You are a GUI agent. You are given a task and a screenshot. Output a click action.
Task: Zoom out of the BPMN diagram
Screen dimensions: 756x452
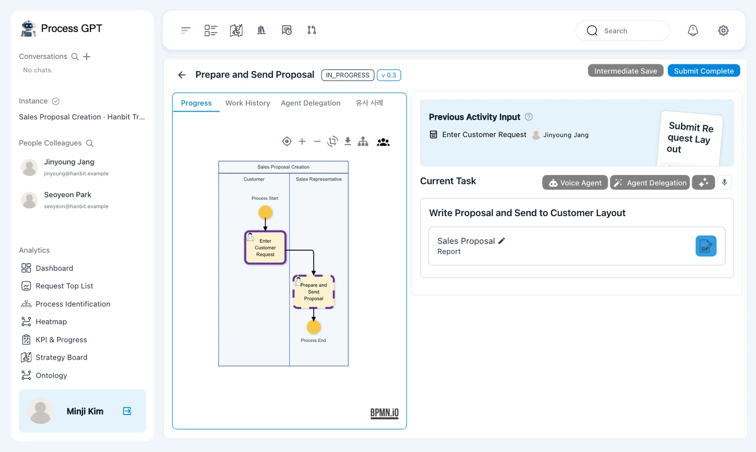[x=318, y=141]
